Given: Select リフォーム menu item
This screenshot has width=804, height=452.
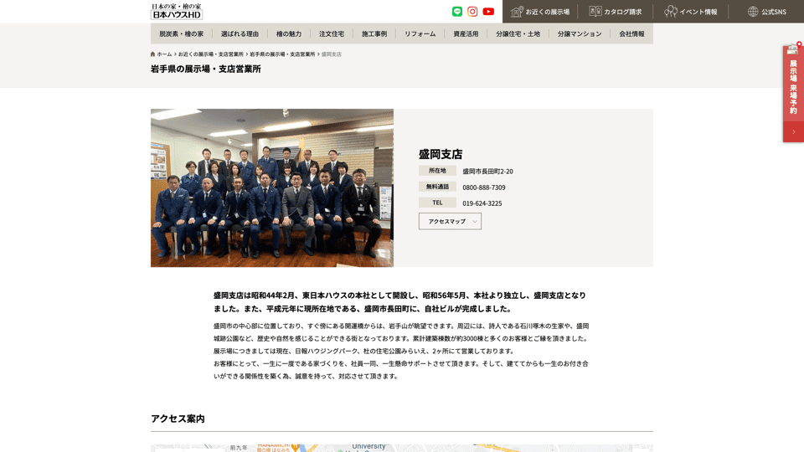Looking at the screenshot, I should coord(420,33).
